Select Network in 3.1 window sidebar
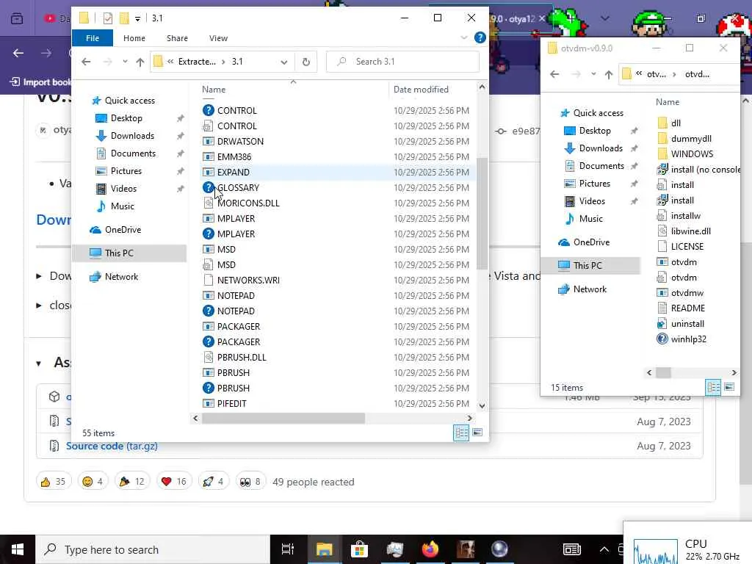Image resolution: width=752 pixels, height=564 pixels. (x=121, y=277)
